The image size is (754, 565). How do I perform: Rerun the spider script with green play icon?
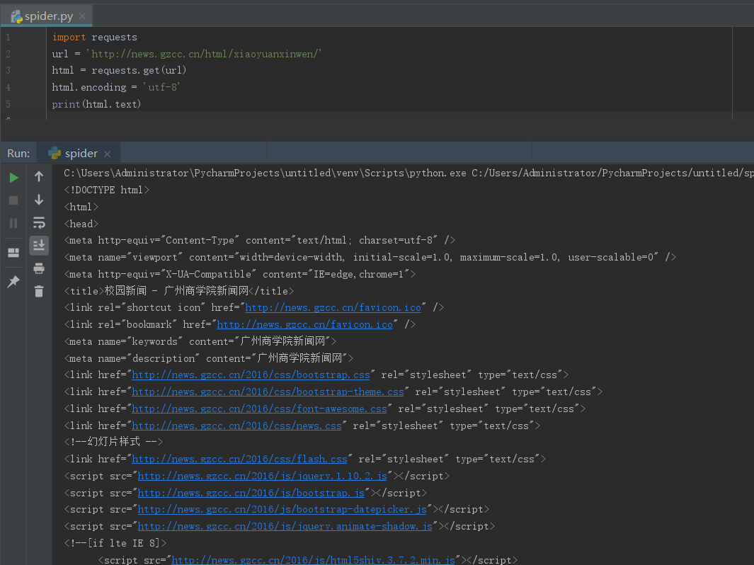(13, 178)
